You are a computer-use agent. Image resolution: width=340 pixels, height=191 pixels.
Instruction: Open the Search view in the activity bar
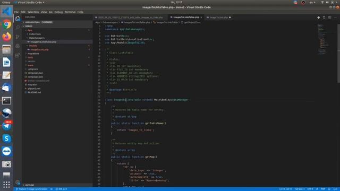(18, 28)
